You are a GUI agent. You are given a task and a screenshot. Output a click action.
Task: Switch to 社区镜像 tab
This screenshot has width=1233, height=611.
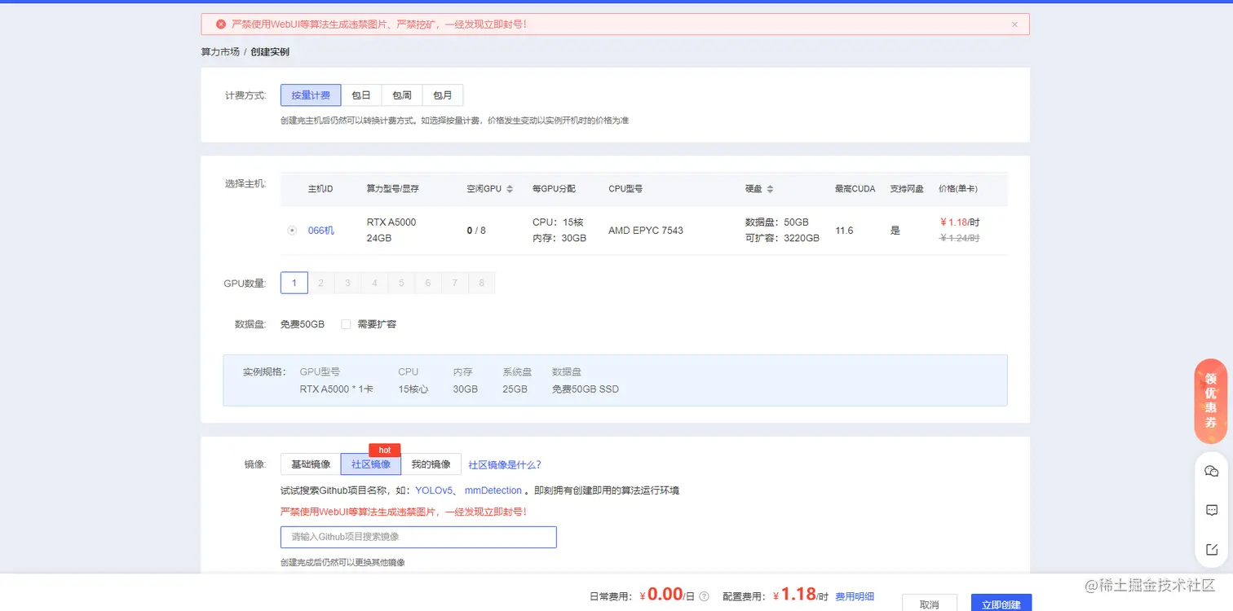pos(371,464)
